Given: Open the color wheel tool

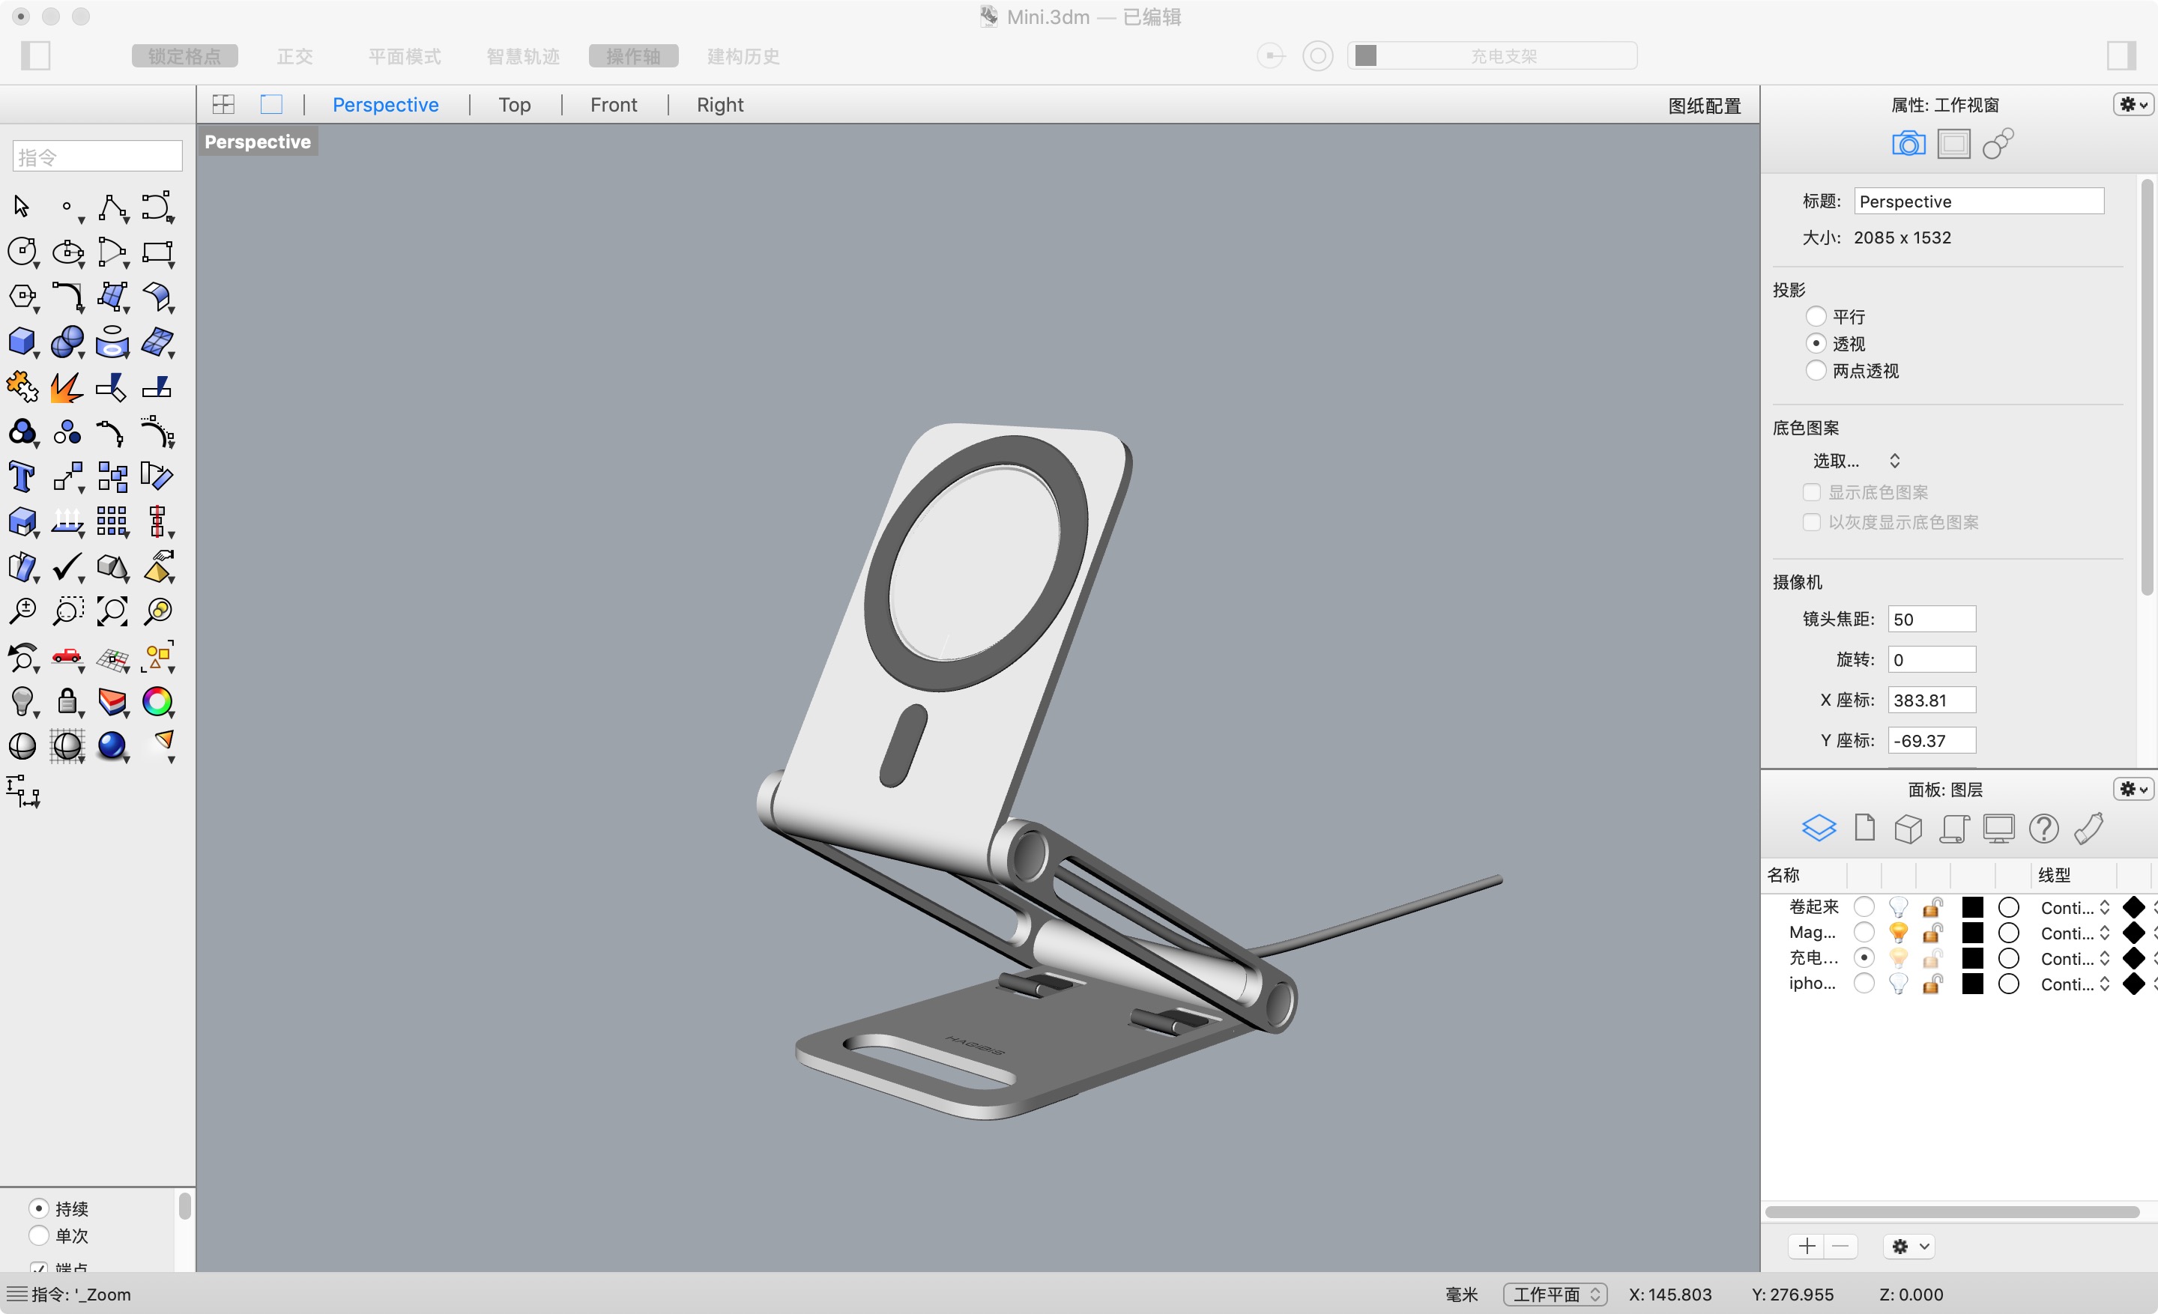Looking at the screenshot, I should point(157,701).
